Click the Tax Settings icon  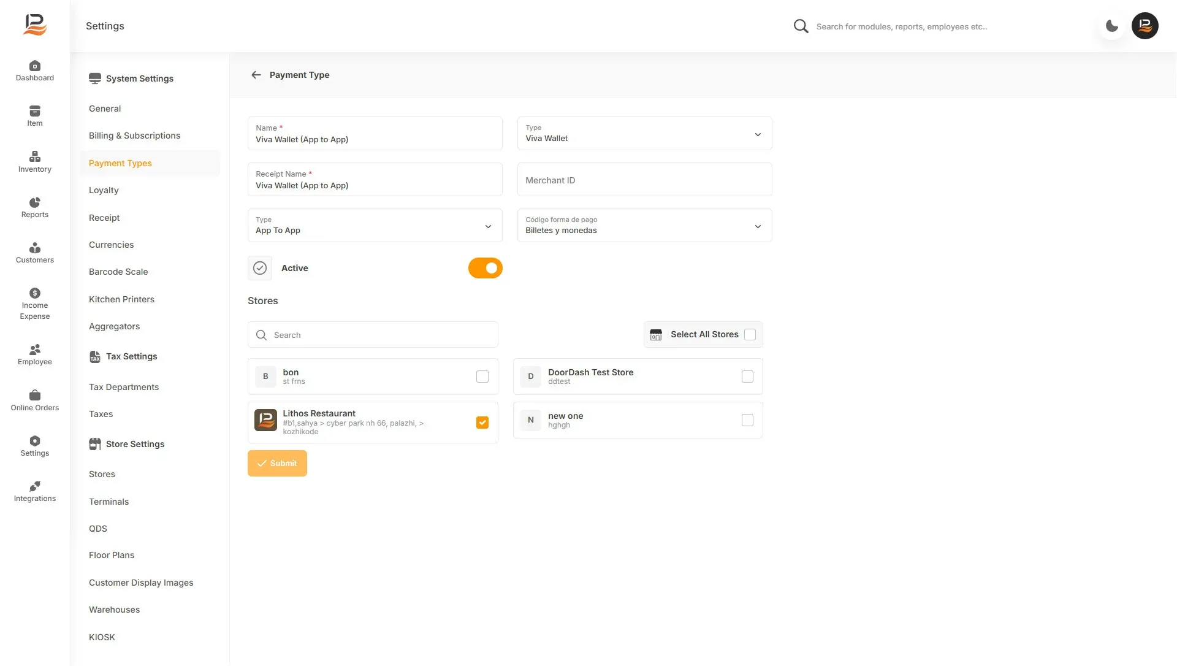(95, 356)
